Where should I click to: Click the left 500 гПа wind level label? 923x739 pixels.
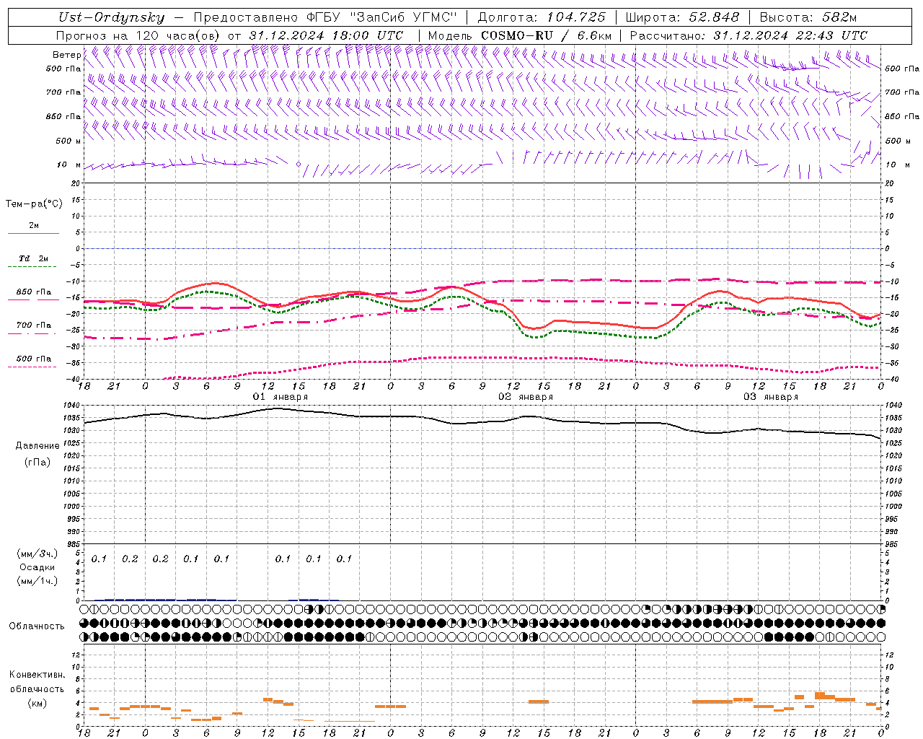click(x=63, y=69)
